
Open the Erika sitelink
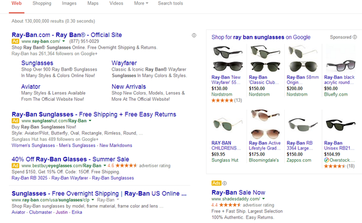[77, 212]
